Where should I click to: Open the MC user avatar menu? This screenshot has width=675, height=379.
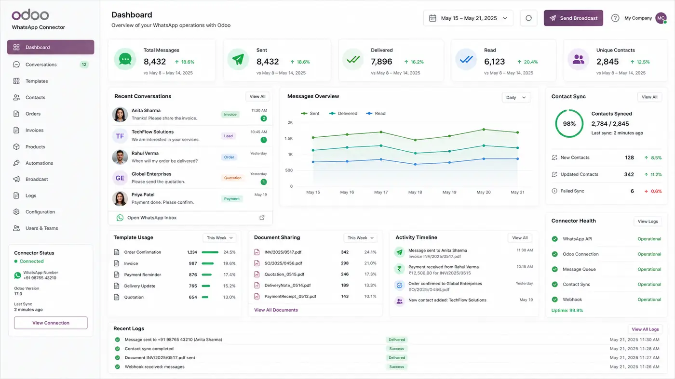(x=661, y=18)
